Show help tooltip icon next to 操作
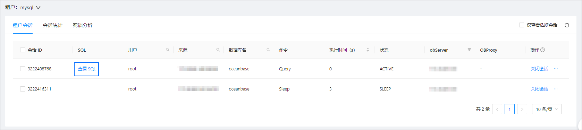This screenshot has width=582, height=130. point(543,50)
